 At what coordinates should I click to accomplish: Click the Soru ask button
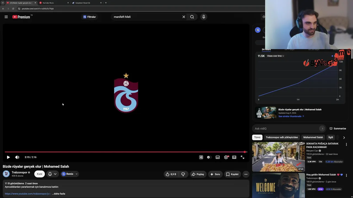215,174
